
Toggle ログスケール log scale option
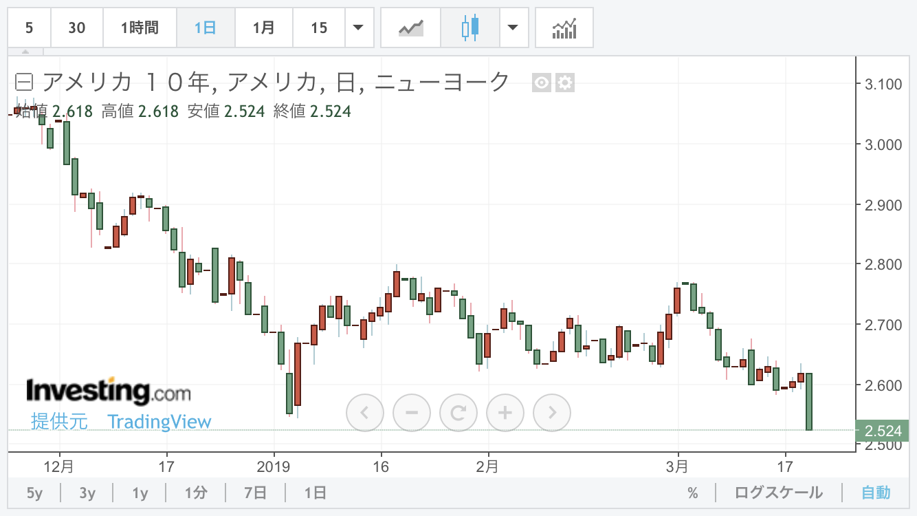tap(778, 493)
